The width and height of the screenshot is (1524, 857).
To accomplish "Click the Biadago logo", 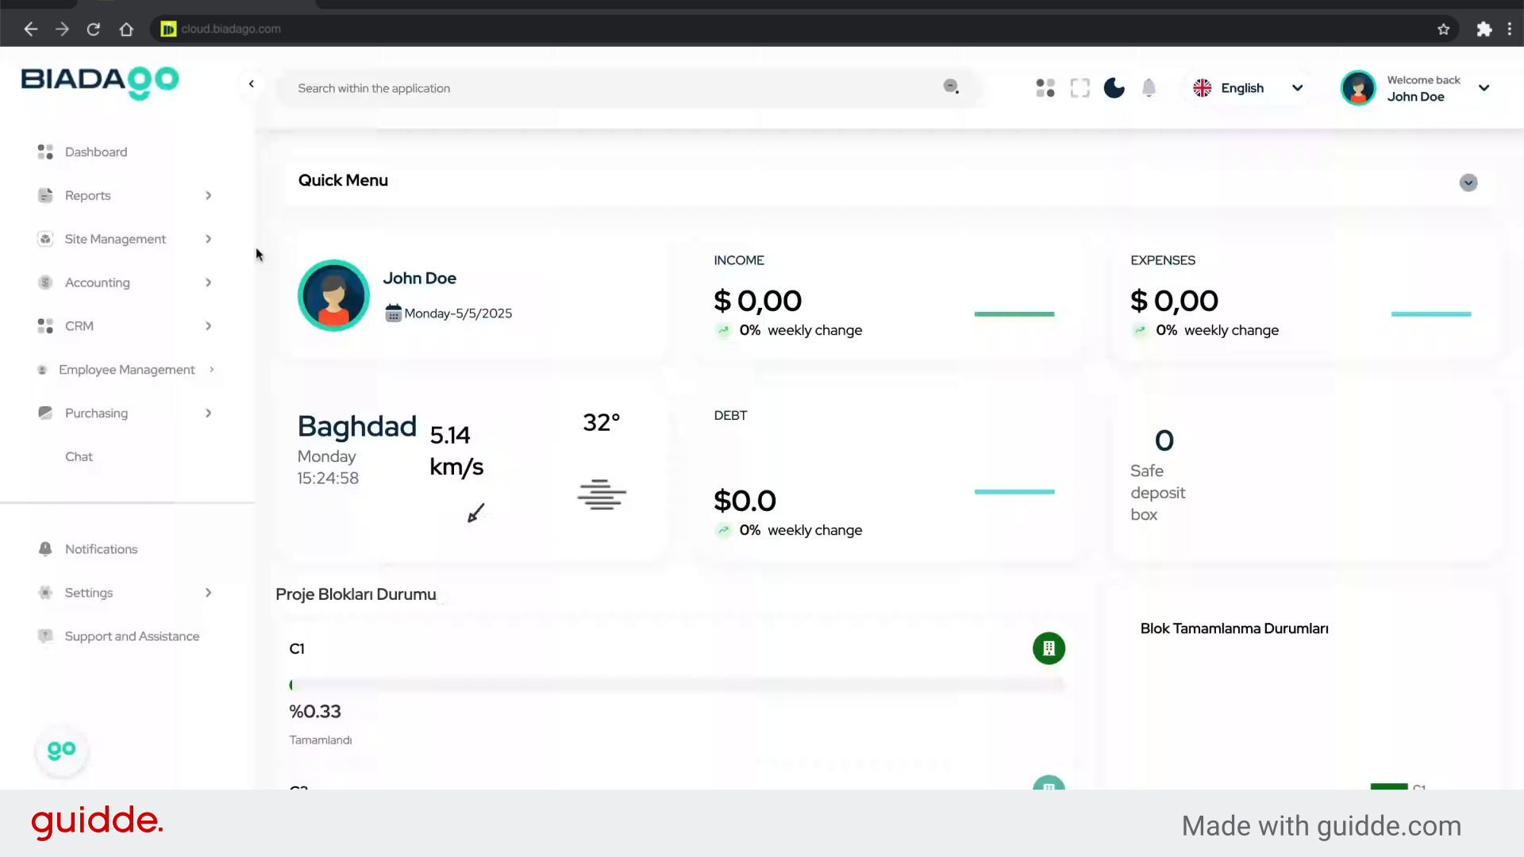I will click(100, 82).
